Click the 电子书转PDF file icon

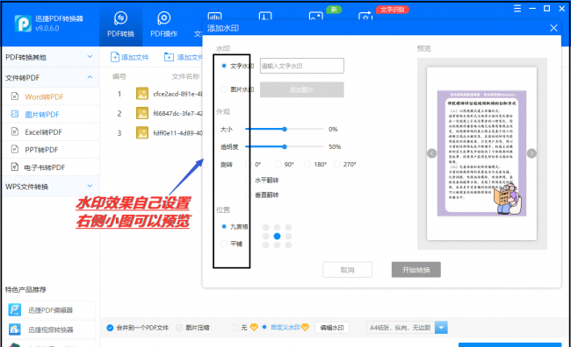15,167
